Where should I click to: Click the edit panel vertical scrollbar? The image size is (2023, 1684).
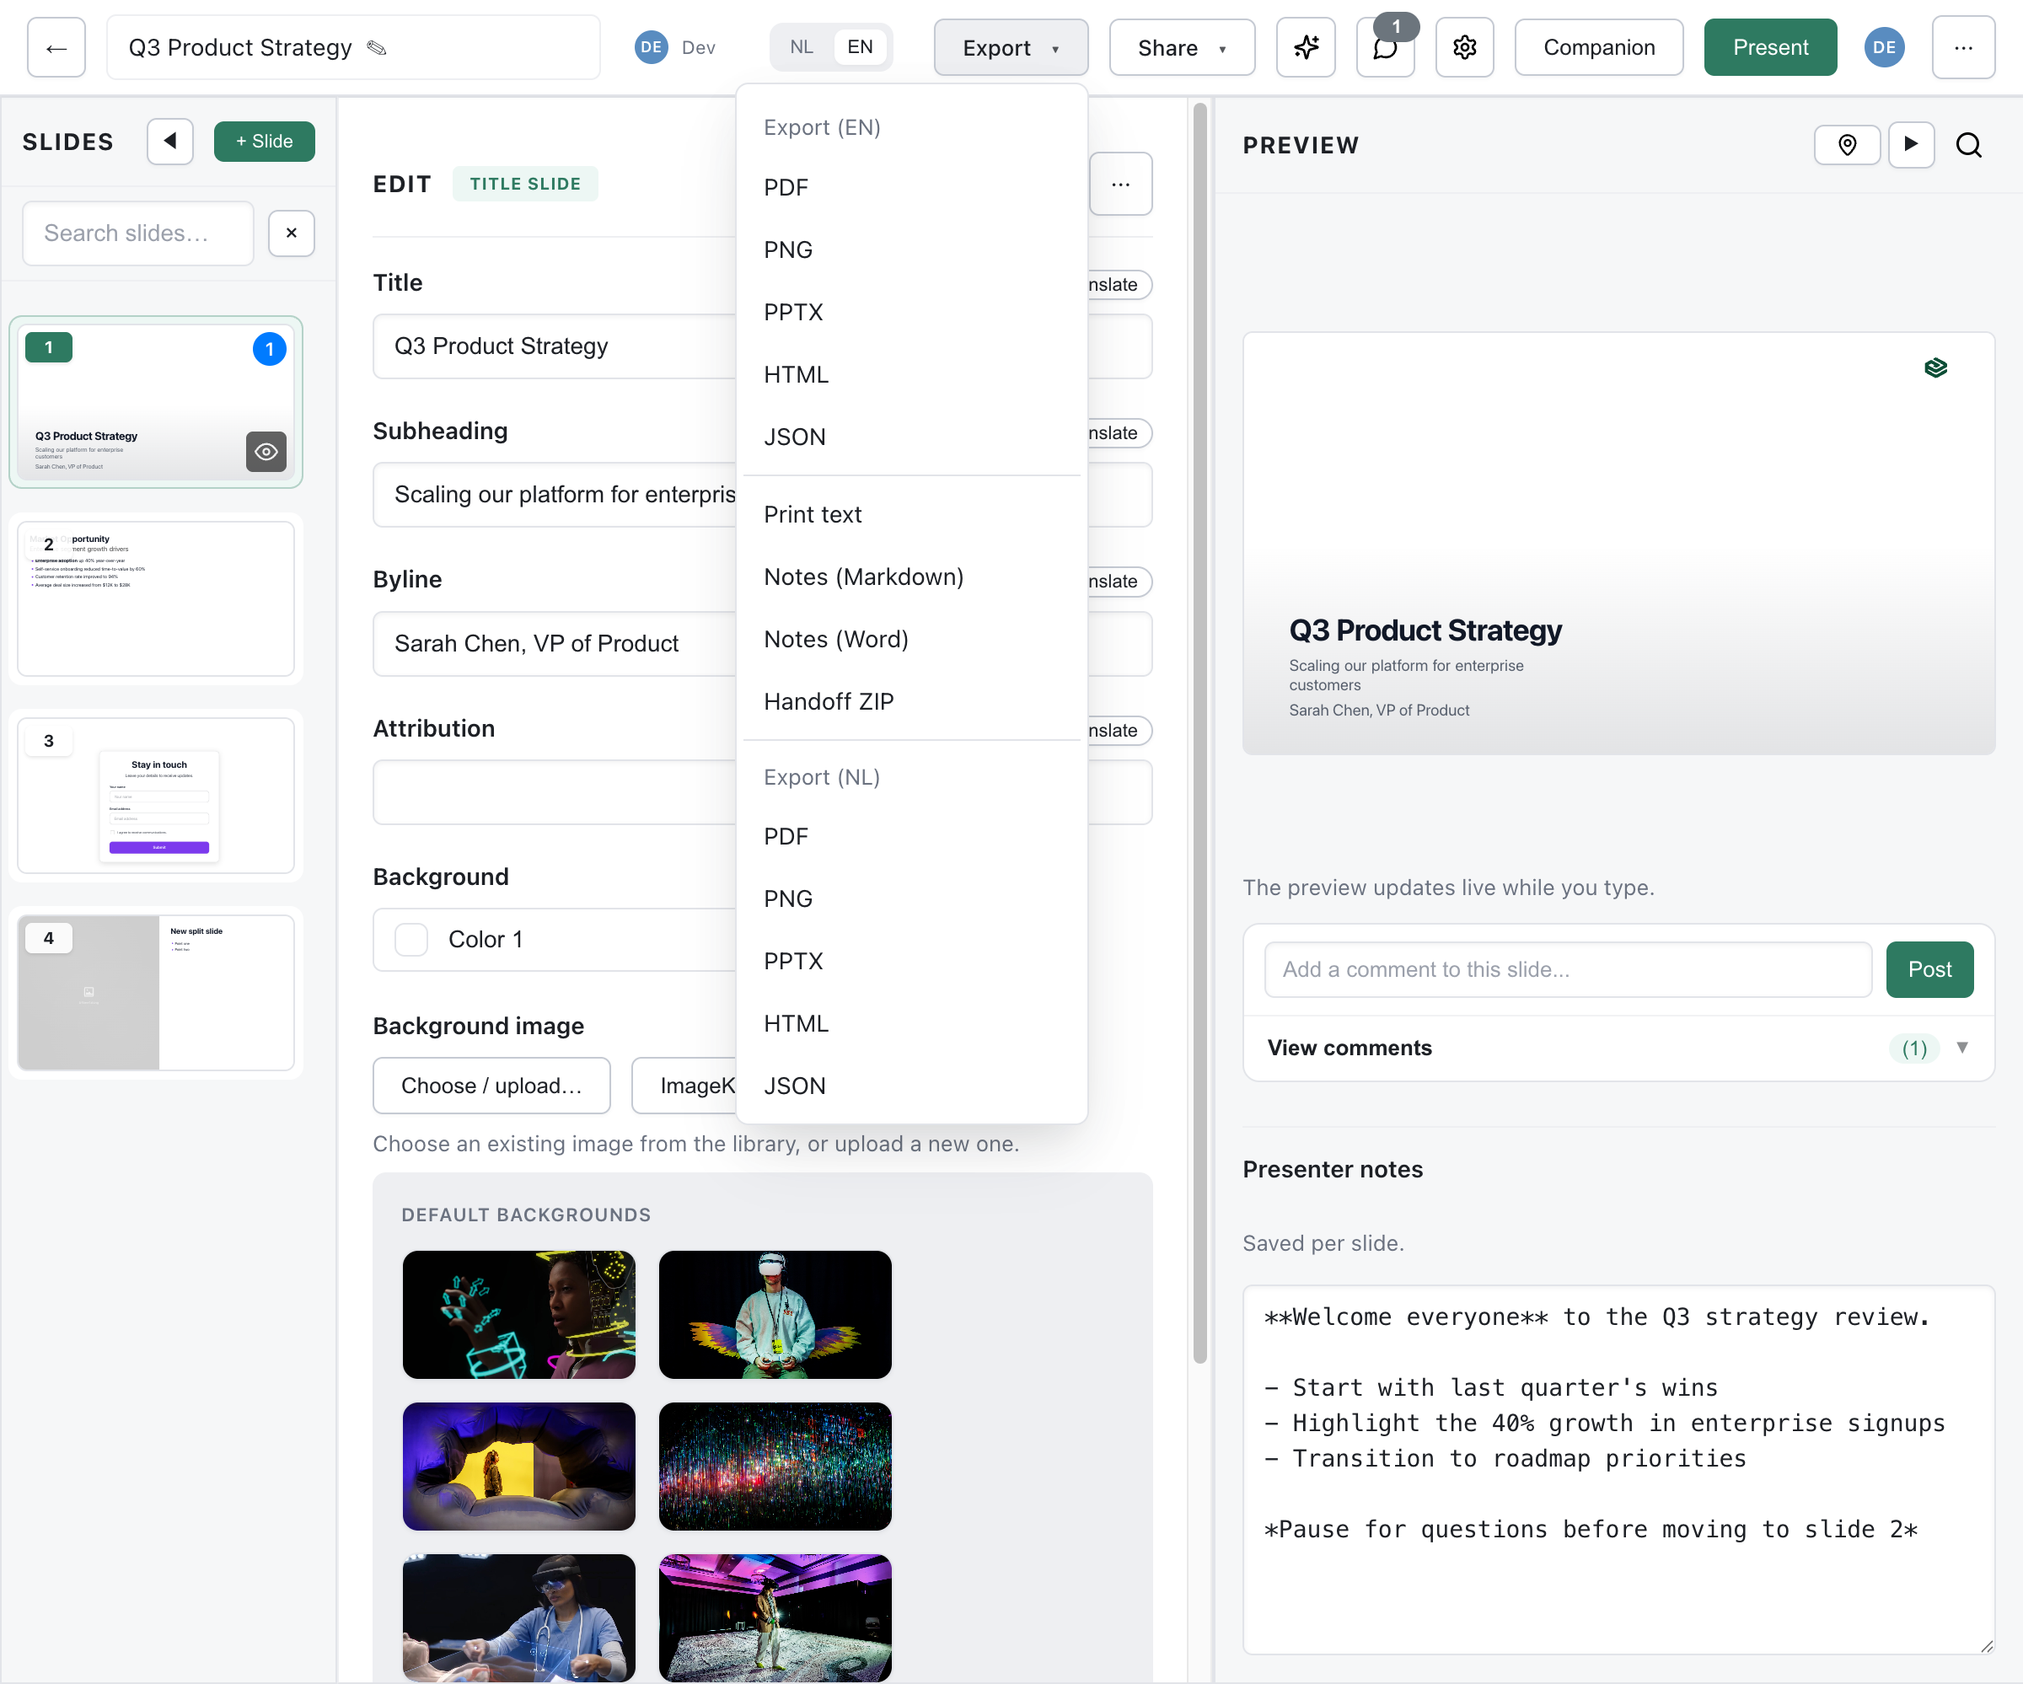point(1200,732)
